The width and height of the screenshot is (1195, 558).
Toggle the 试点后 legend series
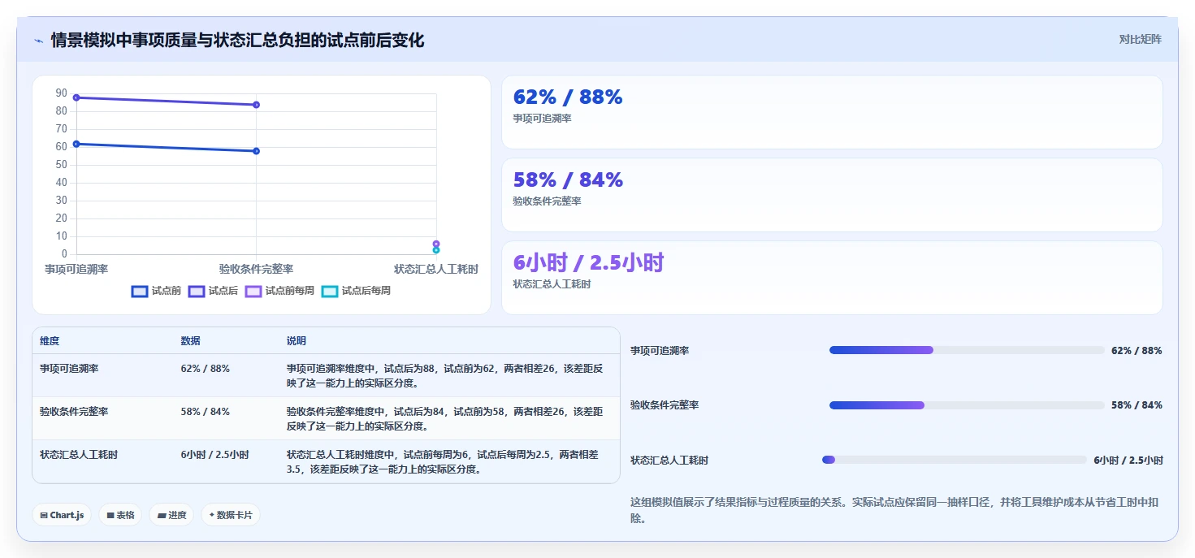[x=213, y=291]
